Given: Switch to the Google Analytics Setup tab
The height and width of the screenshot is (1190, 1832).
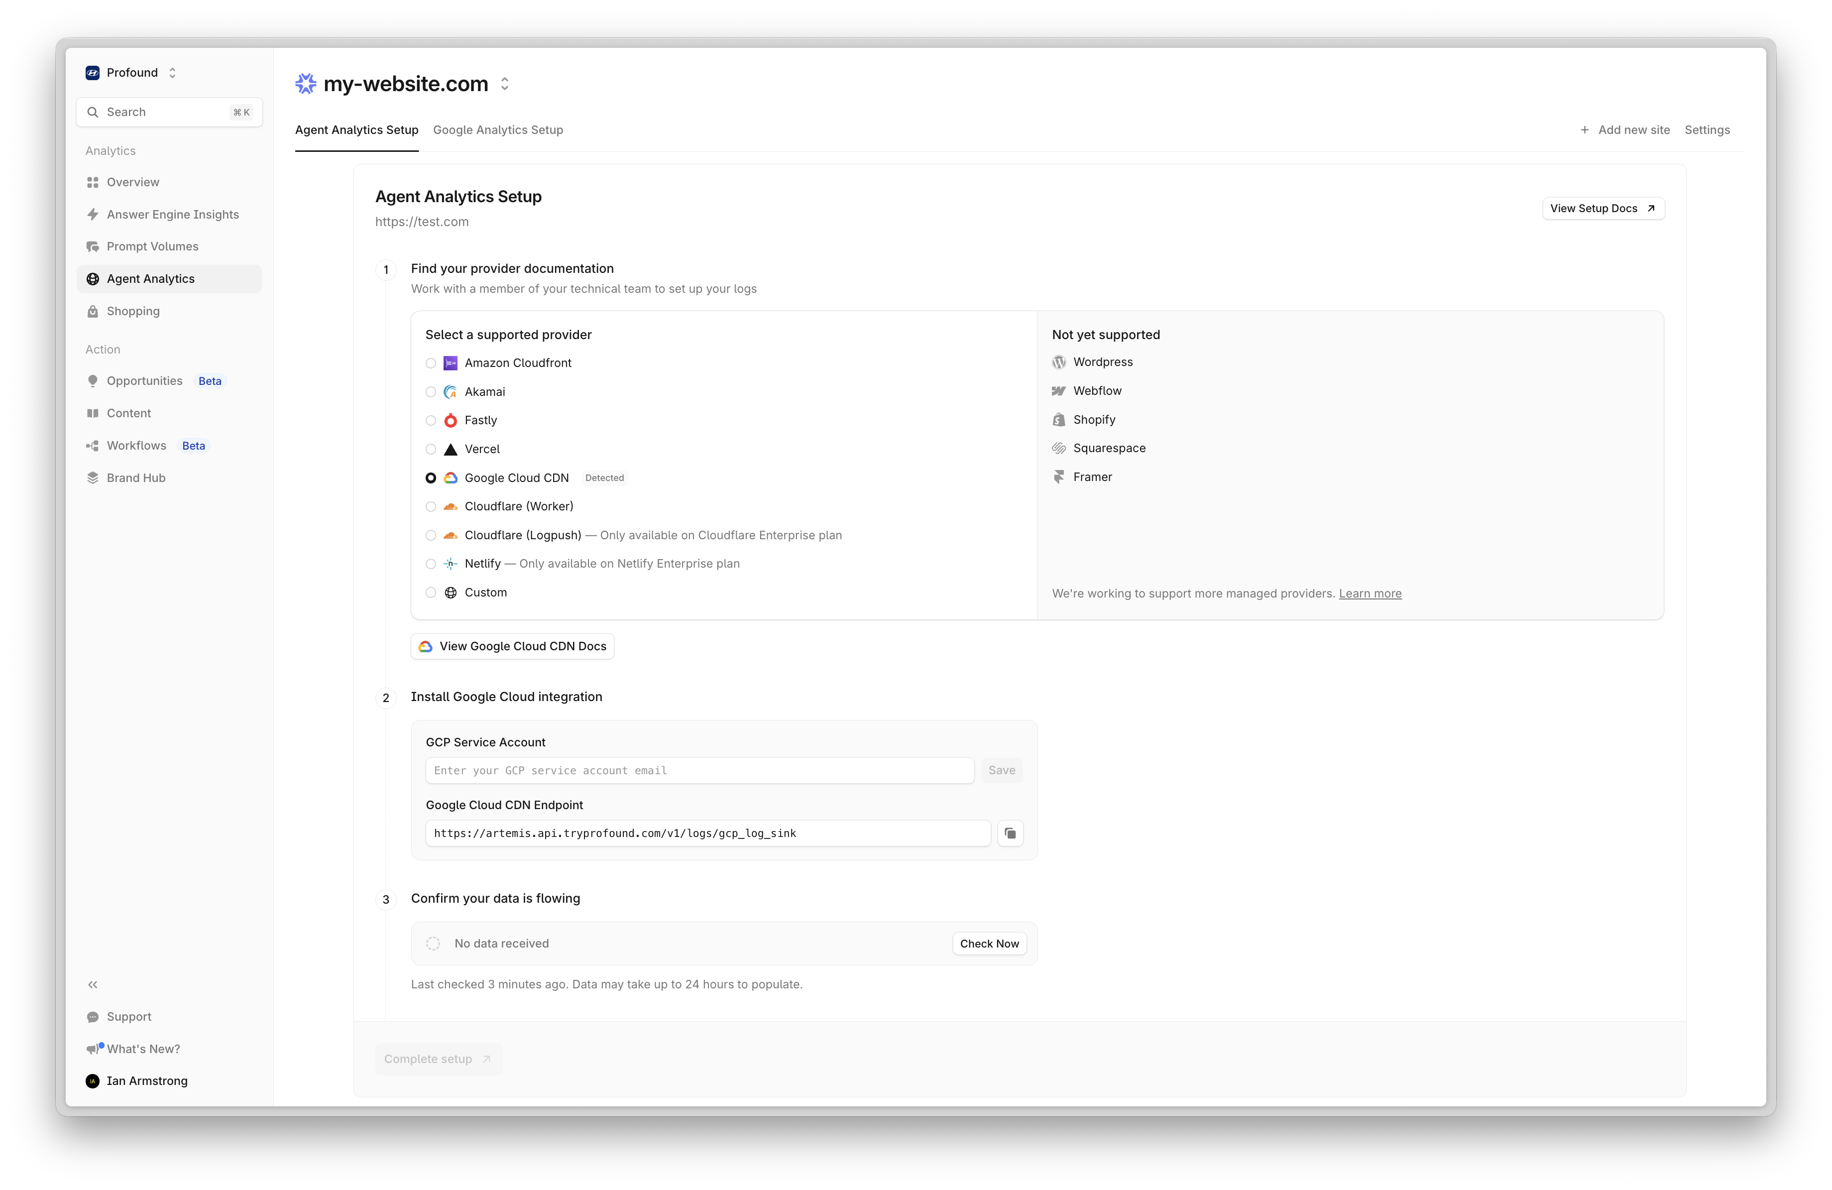Looking at the screenshot, I should coord(498,129).
